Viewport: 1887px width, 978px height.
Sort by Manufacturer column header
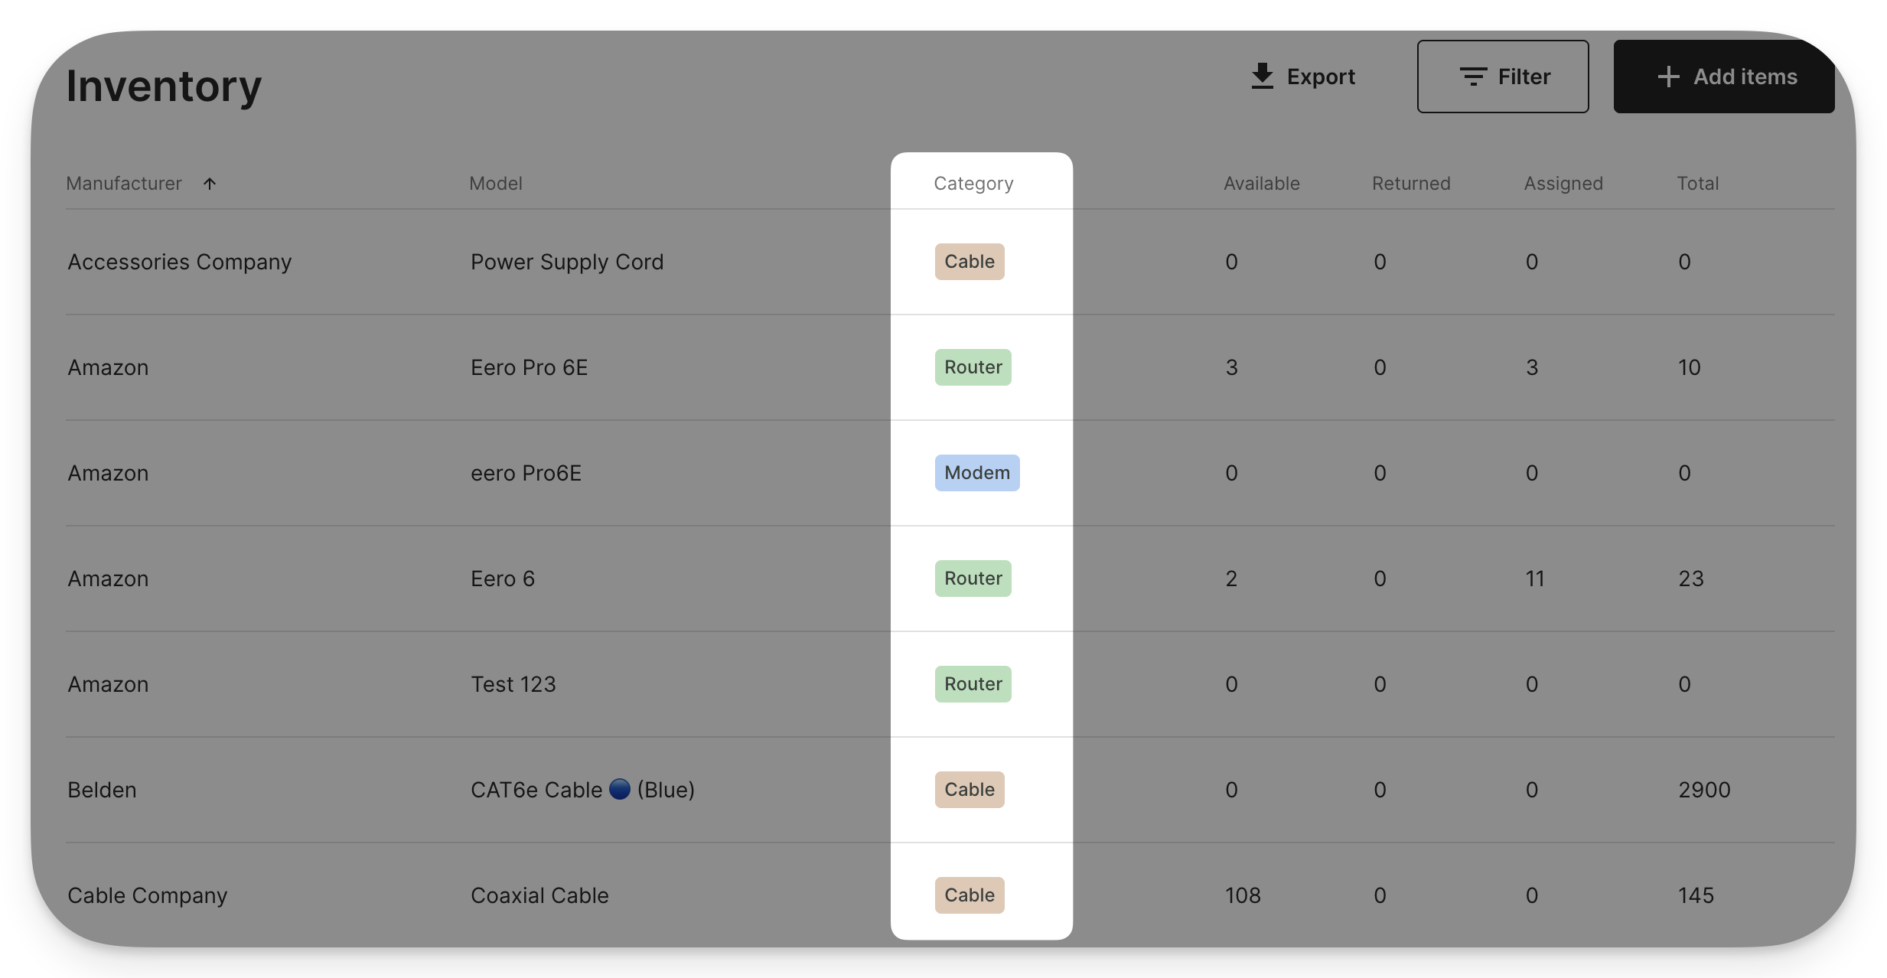[124, 184]
